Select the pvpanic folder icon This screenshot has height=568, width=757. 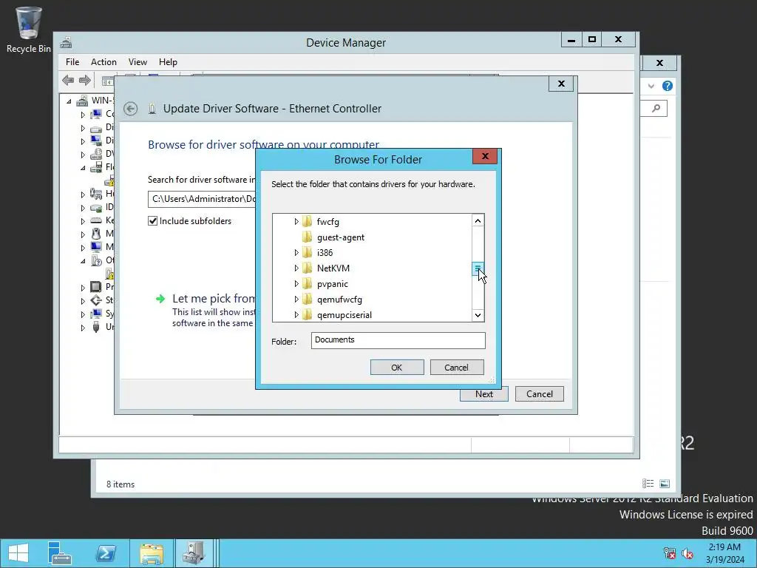click(x=307, y=284)
